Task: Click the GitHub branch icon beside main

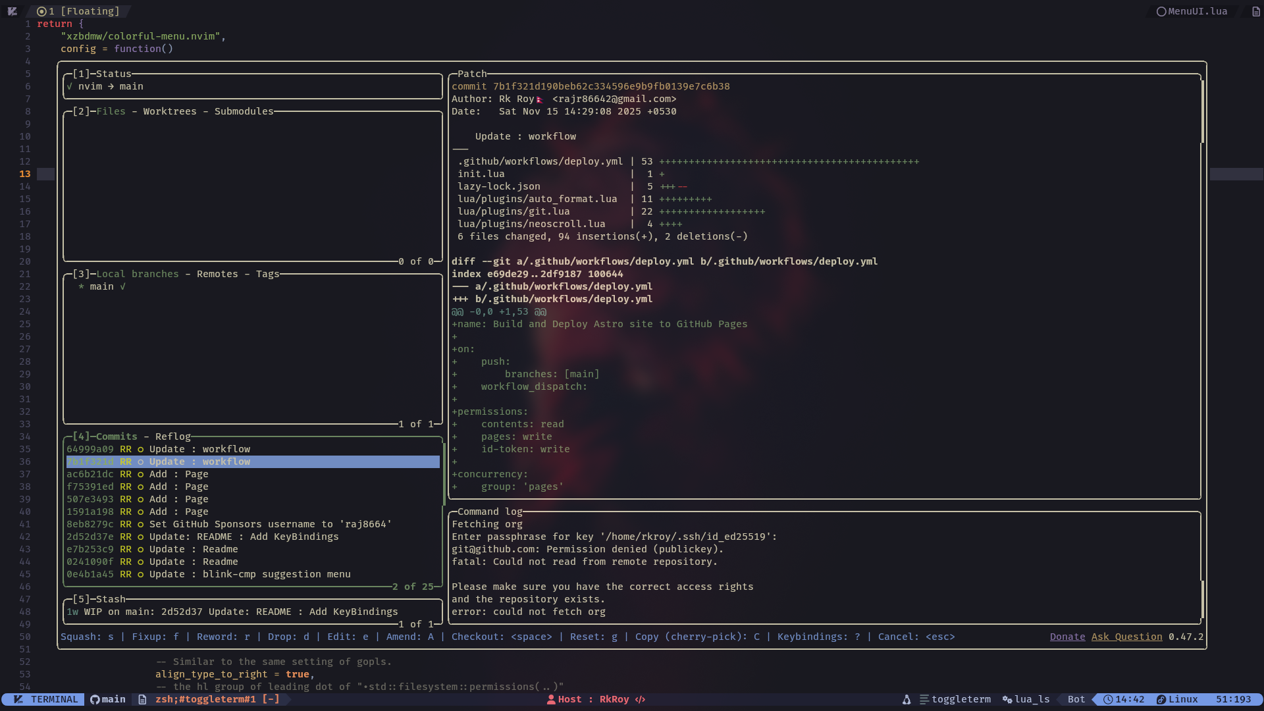Action: (x=95, y=700)
